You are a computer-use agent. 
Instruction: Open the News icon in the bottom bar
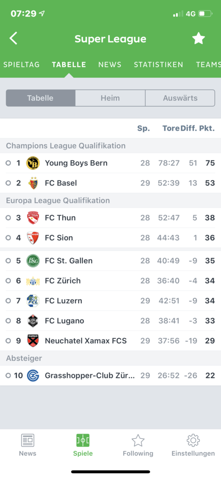(28, 441)
